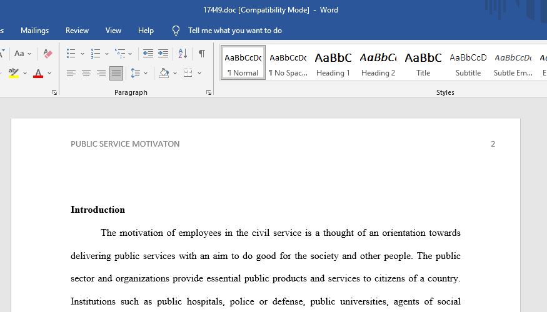The height and width of the screenshot is (312, 547).
Task: Click the Line and Paragraph Spacing icon
Action: coord(136,73)
